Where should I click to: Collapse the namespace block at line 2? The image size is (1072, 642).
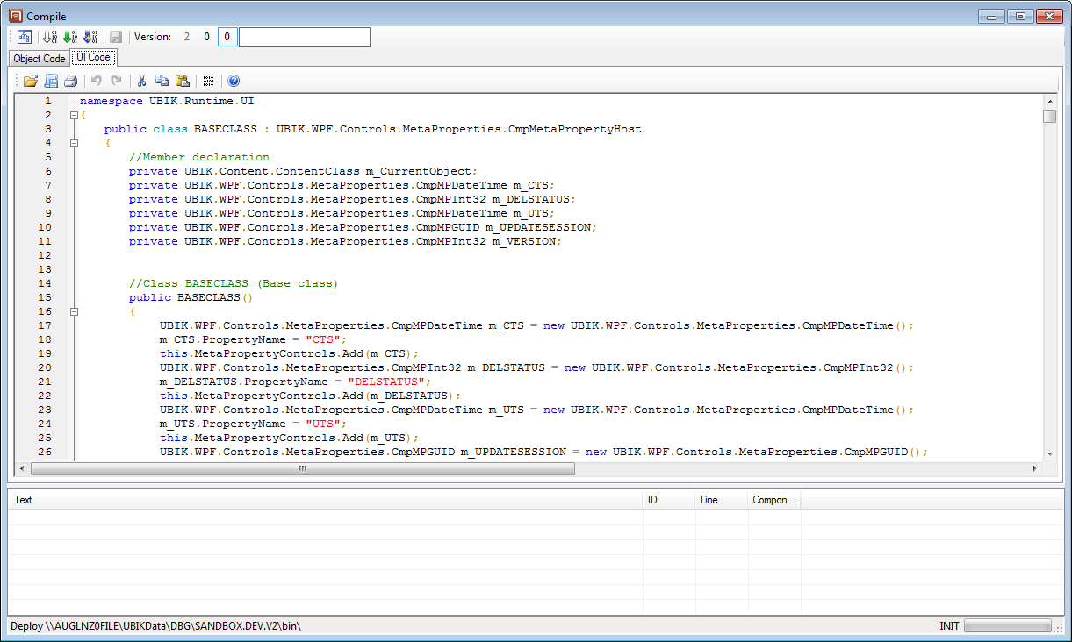point(75,115)
